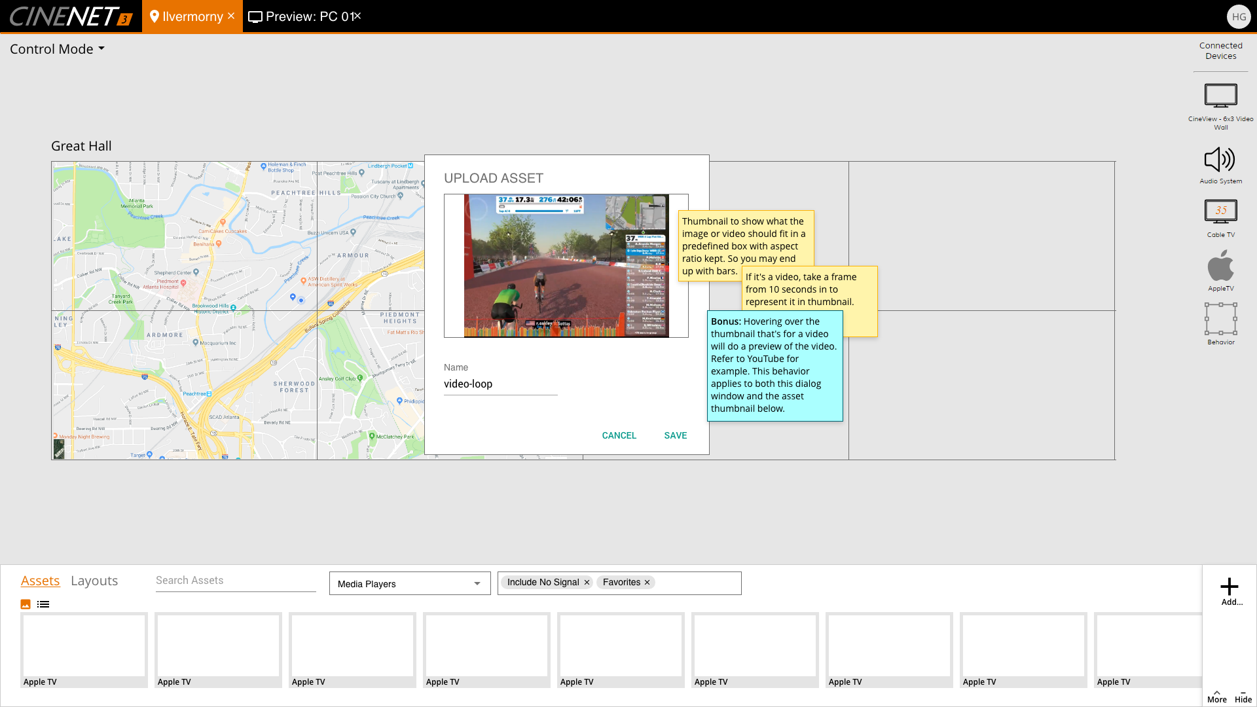This screenshot has height=707, width=1257.
Task: Select the first Apple TV asset thumbnail
Action: click(x=84, y=650)
